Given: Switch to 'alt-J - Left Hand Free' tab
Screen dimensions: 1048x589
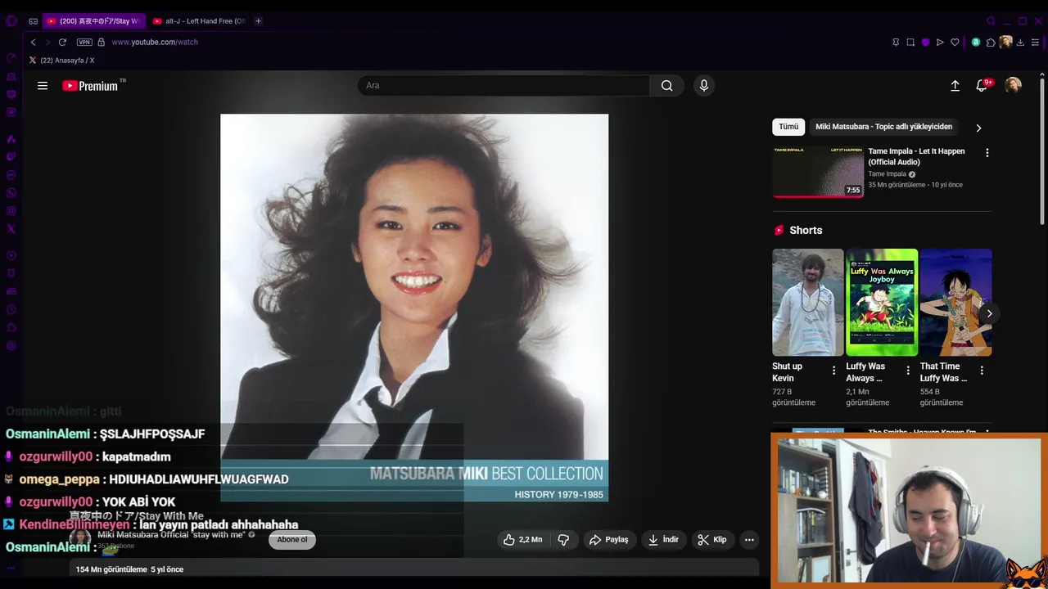Looking at the screenshot, I should pyautogui.click(x=199, y=21).
